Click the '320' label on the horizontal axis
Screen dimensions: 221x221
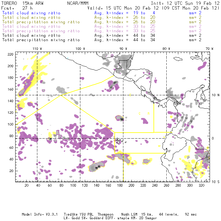click(x=201, y=185)
